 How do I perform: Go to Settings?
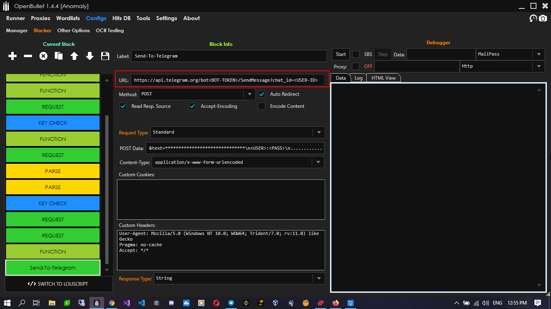coord(167,18)
